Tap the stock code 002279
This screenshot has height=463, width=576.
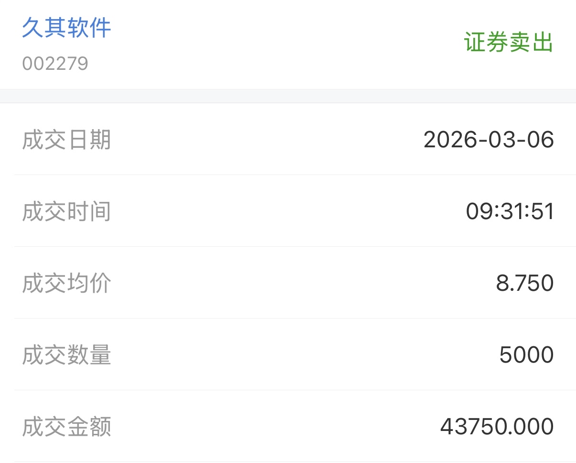click(55, 64)
